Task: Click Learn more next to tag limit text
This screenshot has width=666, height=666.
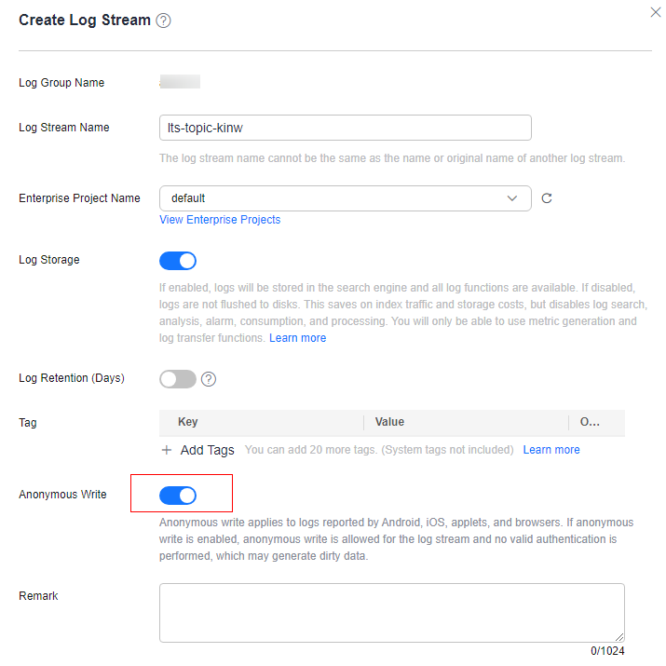Action: [x=551, y=450]
